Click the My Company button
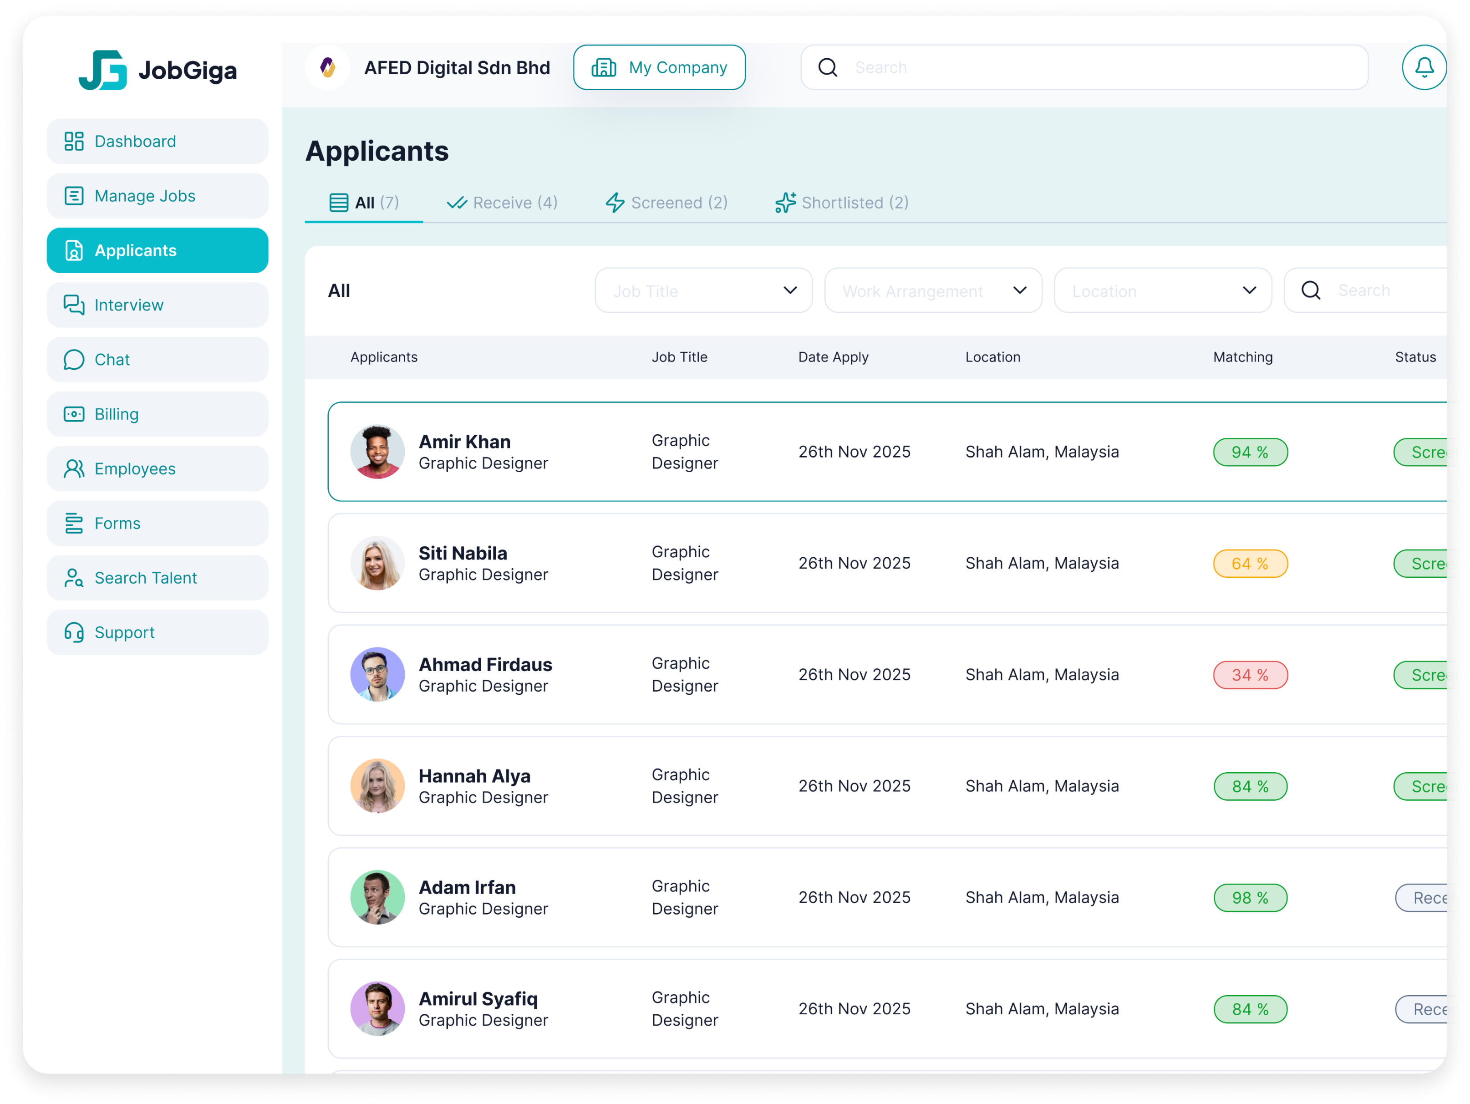1470x1104 pixels. click(x=659, y=67)
